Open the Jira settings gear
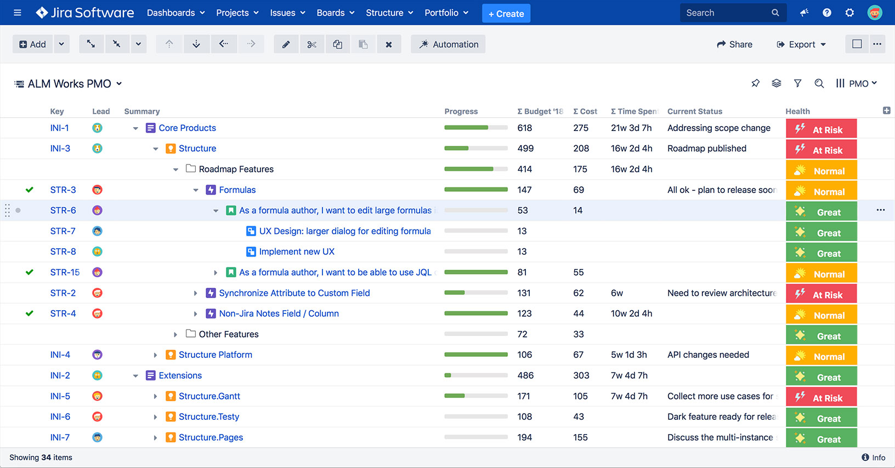The image size is (895, 468). coord(849,13)
